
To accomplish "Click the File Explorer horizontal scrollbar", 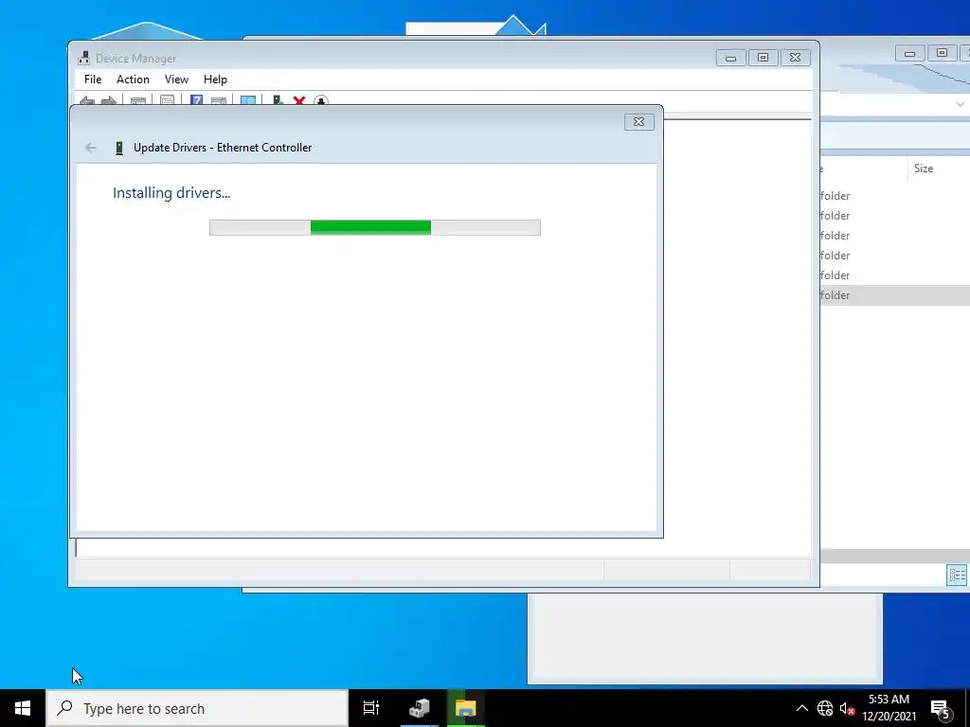I will pos(894,556).
